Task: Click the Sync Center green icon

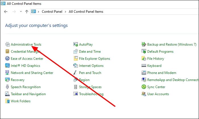Action: click(144, 87)
